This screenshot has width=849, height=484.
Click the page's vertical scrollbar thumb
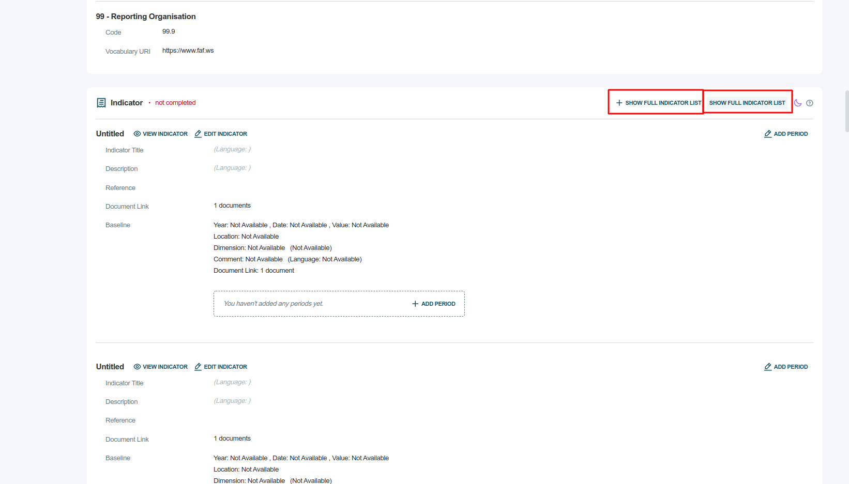coord(846,111)
